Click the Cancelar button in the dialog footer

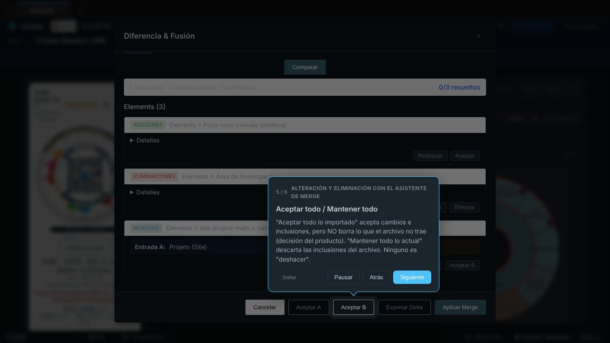(264, 307)
